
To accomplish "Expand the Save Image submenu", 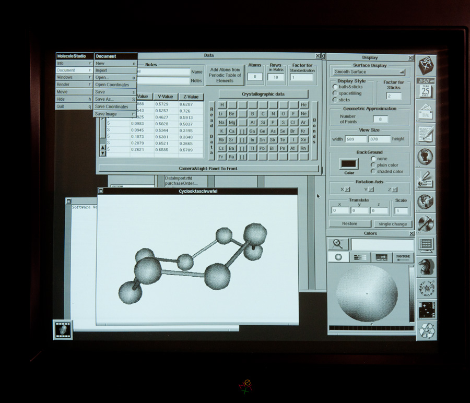I will [115, 114].
